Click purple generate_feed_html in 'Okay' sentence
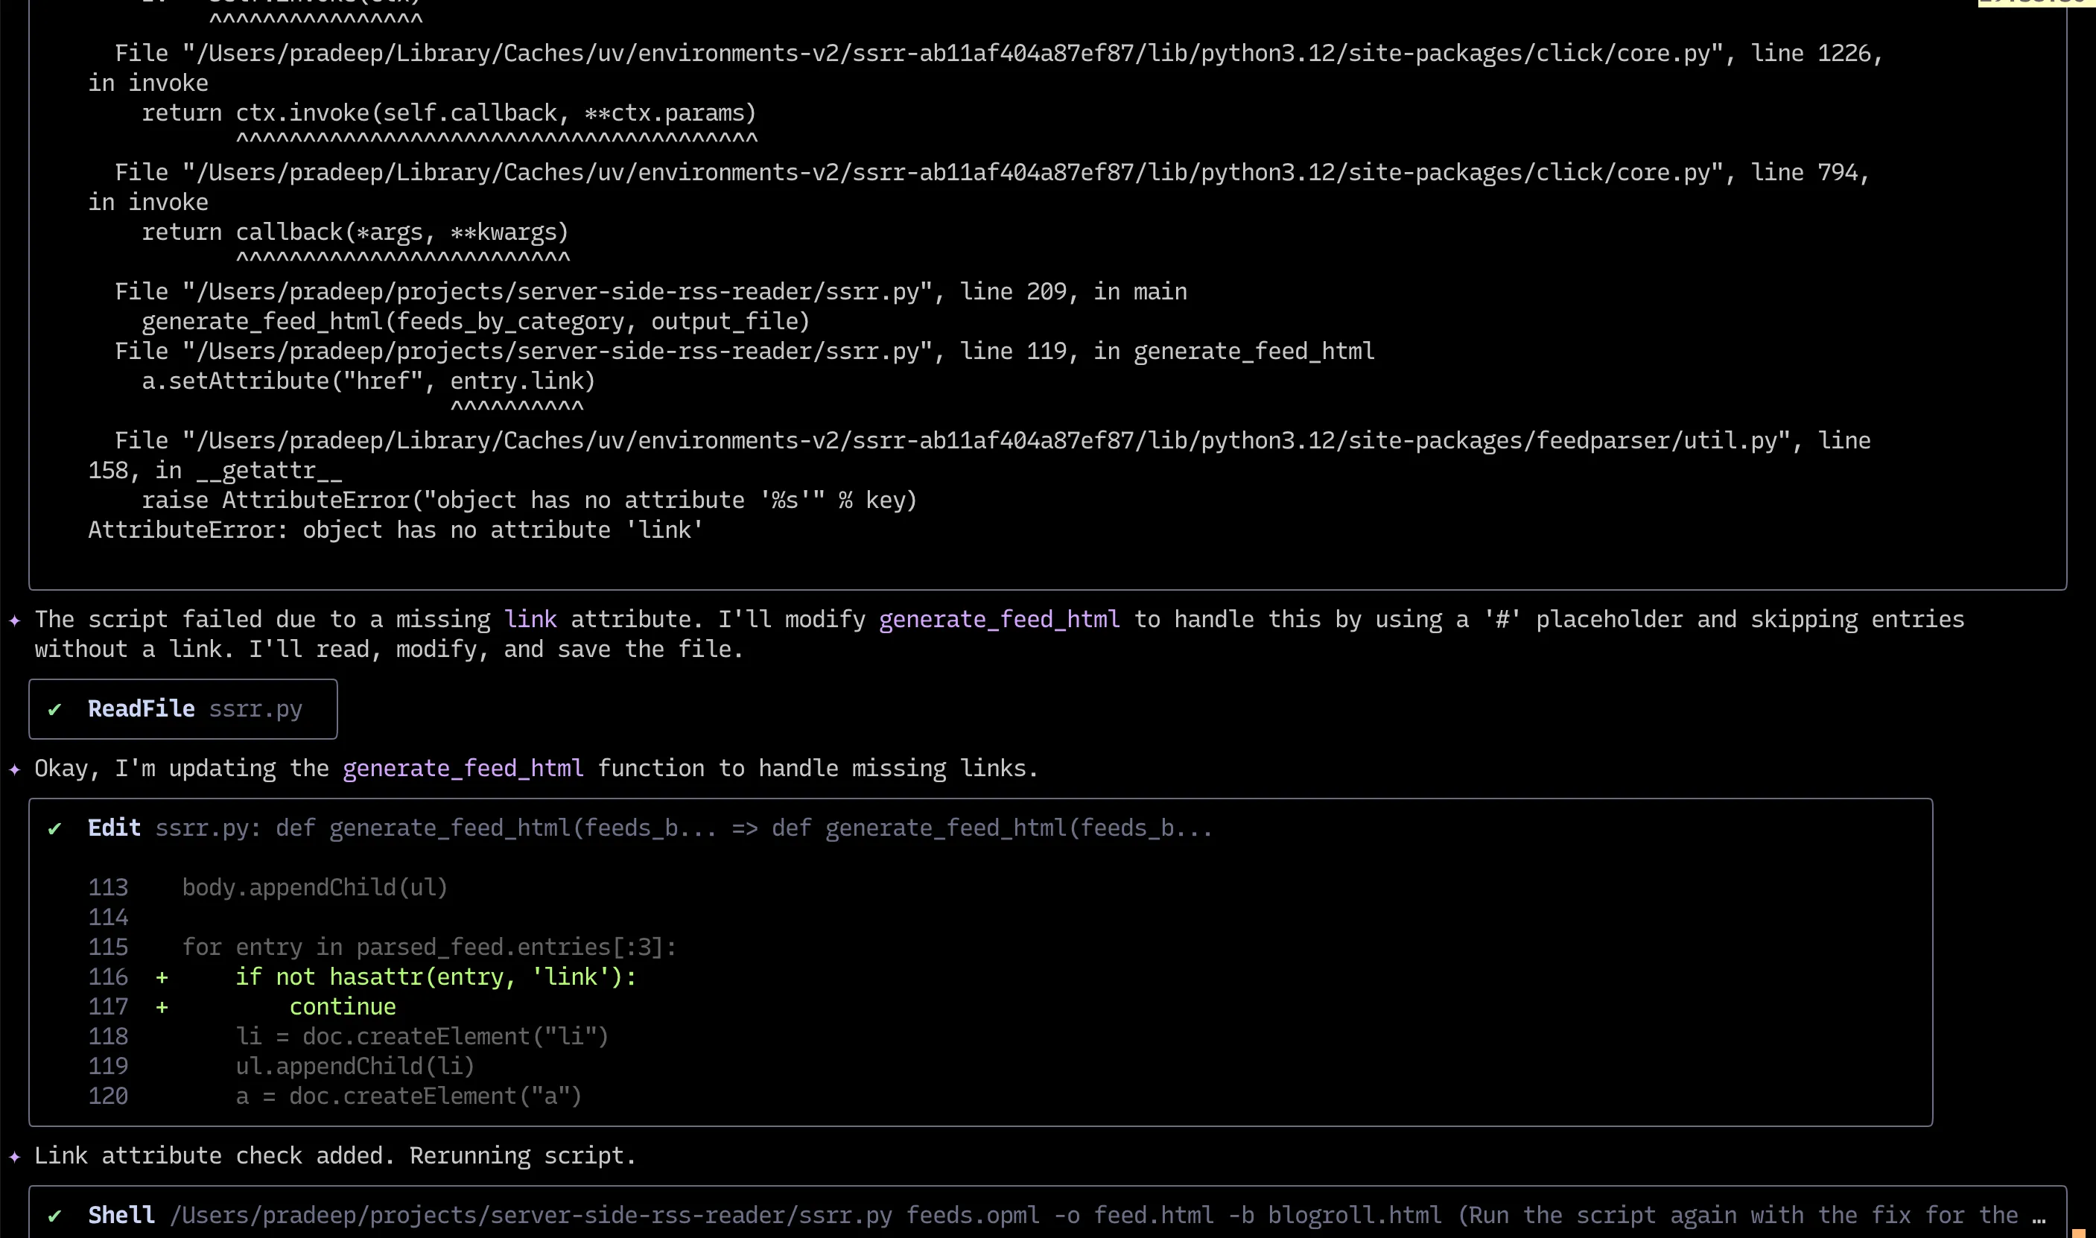Viewport: 2096px width, 1238px height. (x=463, y=768)
